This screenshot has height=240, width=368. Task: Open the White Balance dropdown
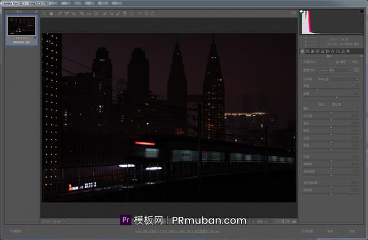click(338, 80)
